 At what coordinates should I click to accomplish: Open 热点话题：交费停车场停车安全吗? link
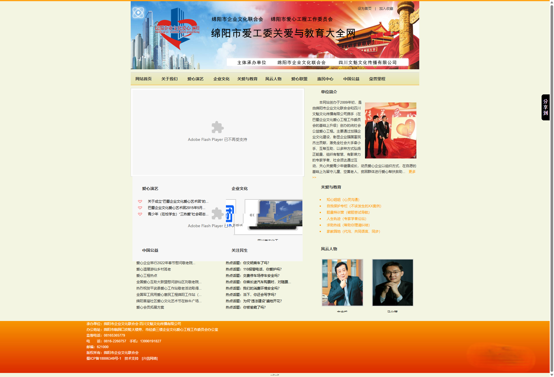pos(252,276)
